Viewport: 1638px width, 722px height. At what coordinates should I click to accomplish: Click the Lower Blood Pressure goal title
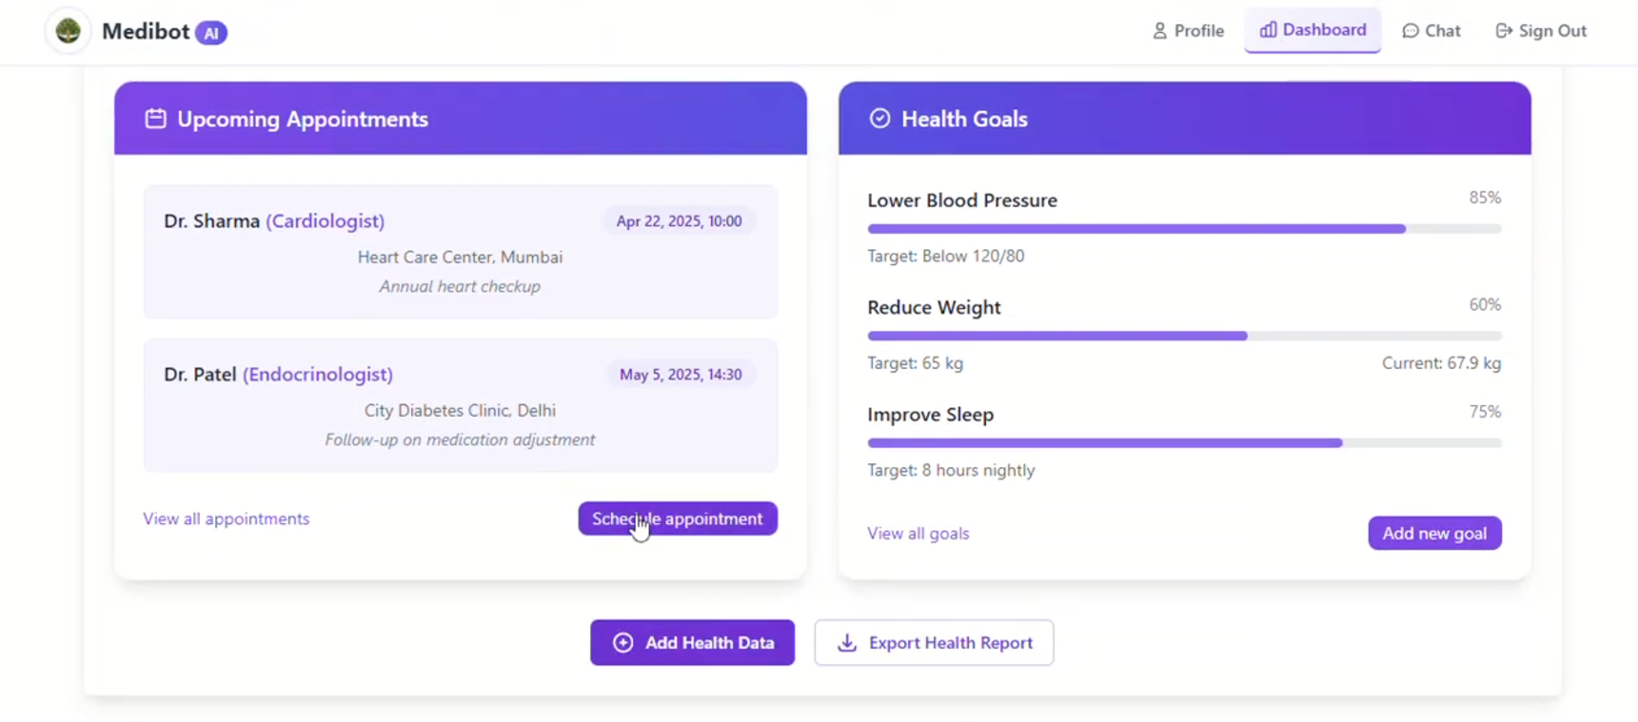pos(962,200)
